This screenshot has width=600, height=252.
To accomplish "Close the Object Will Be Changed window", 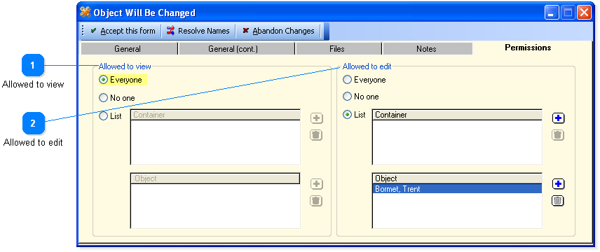I will point(584,13).
